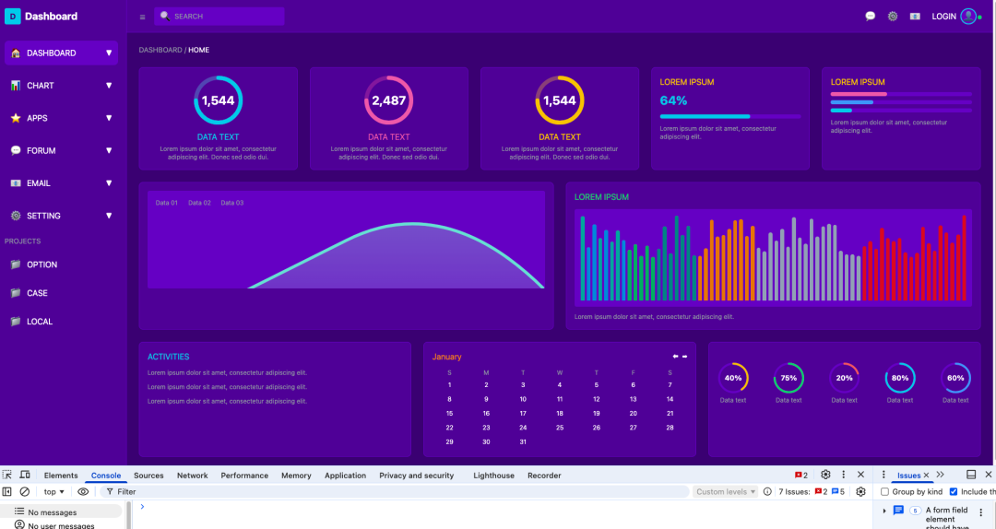Viewport: 996px width, 529px height.
Task: Open the Custom levels dropdown
Action: tap(726, 492)
